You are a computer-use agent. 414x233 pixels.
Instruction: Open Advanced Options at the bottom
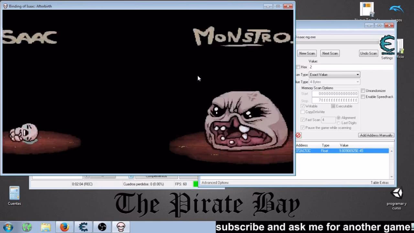pos(215,183)
